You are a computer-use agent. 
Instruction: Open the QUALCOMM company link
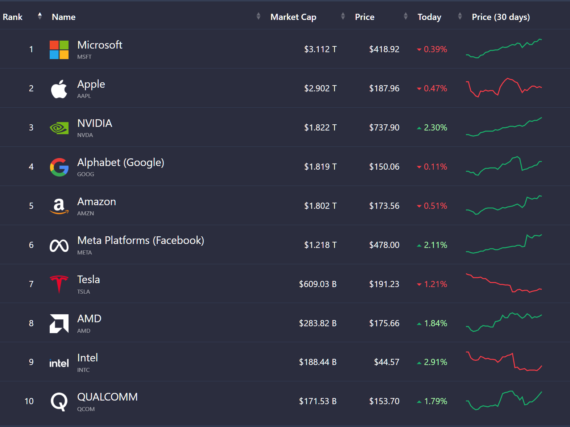click(107, 397)
